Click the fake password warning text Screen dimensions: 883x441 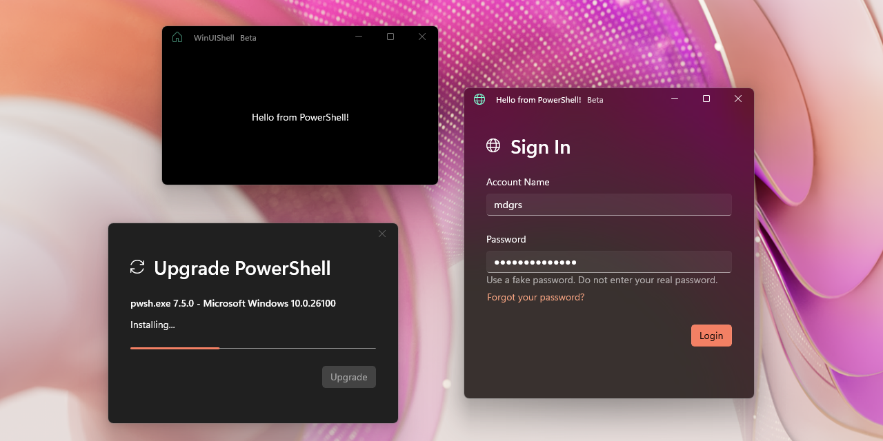pyautogui.click(x=602, y=280)
